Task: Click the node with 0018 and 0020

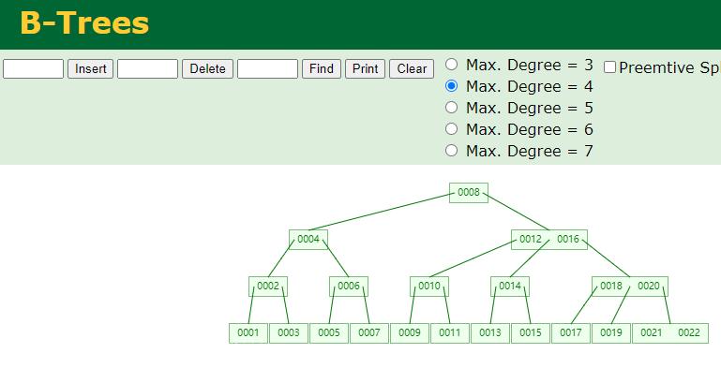Action: 630,287
